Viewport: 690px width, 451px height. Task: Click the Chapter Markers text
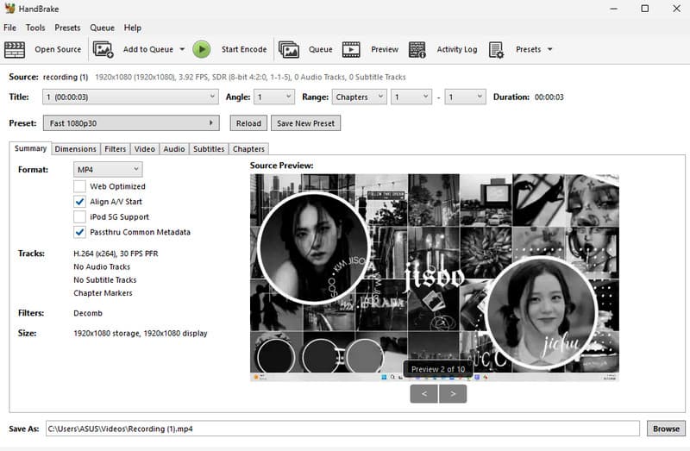point(103,293)
